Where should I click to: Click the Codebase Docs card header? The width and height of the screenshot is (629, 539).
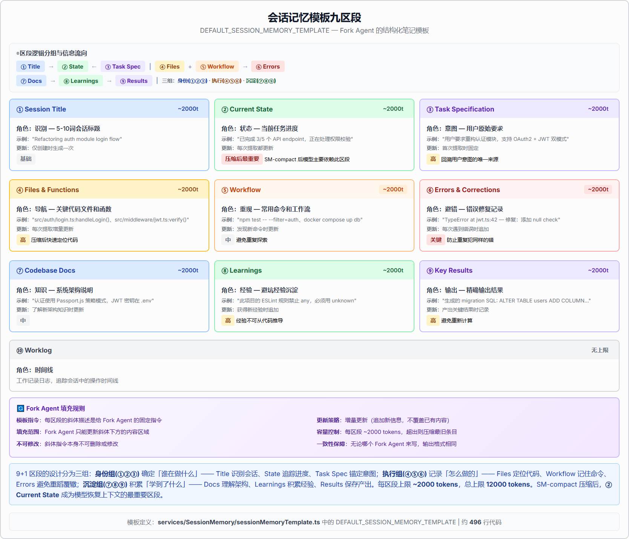click(109, 270)
